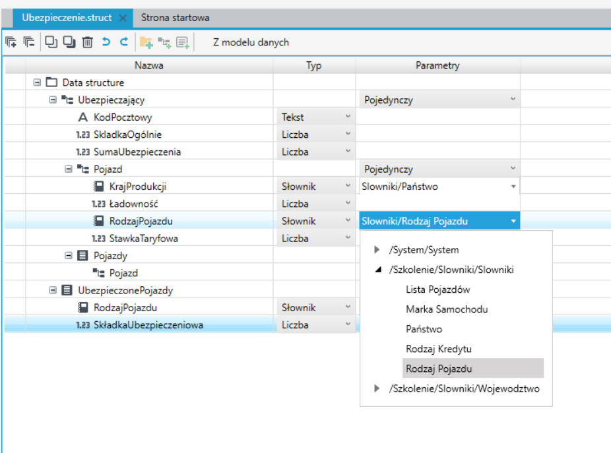Click the dictionary icon beside KrajProdukcji
The image size is (611, 453).
pyautogui.click(x=98, y=187)
